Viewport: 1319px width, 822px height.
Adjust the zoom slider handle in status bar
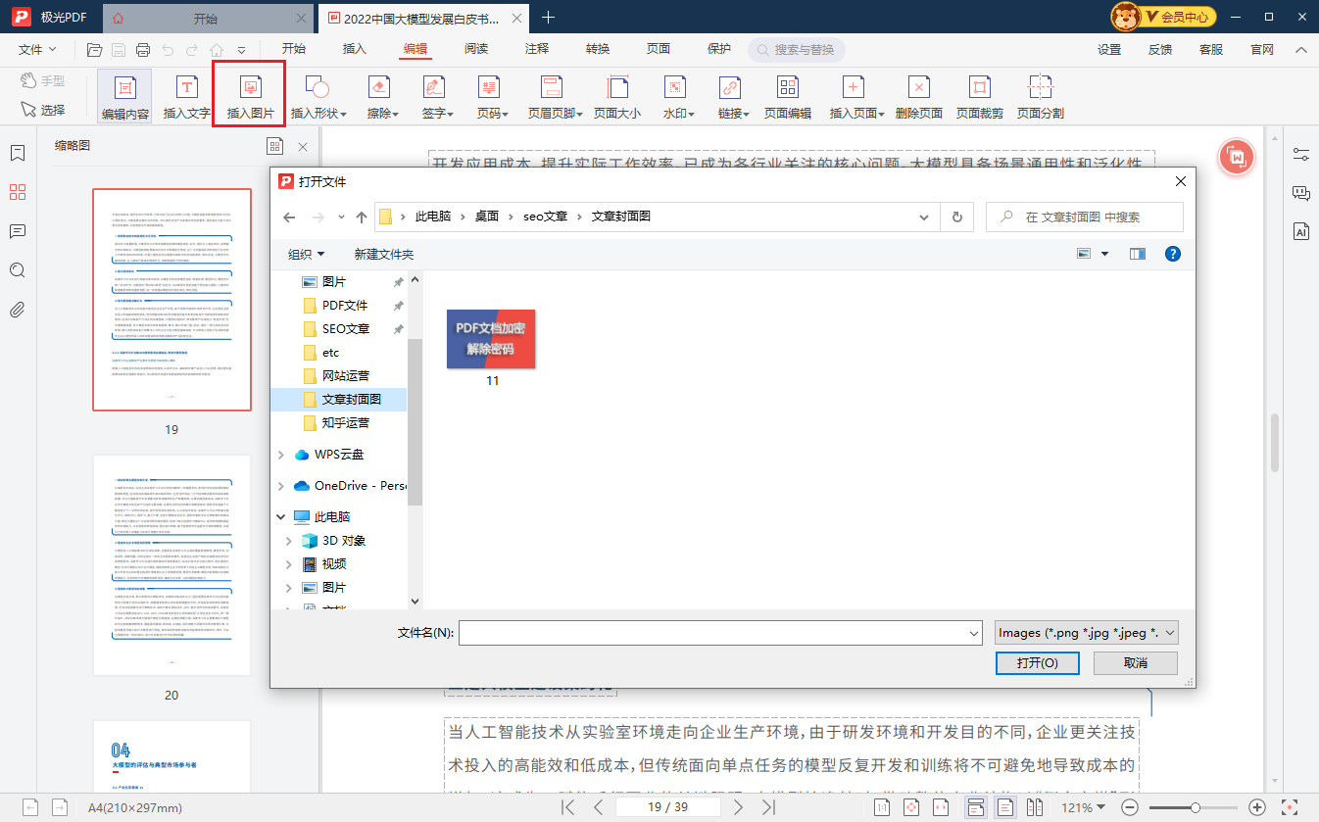pos(1195,807)
